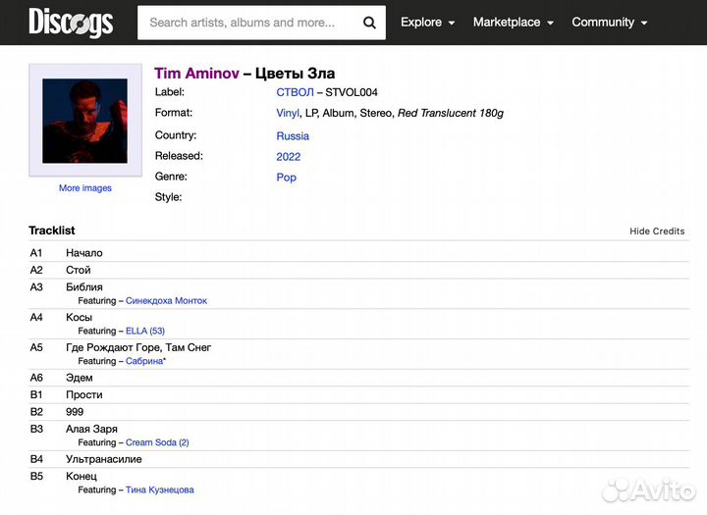707x515 pixels.
Task: Click the More images link
Action: 85,188
